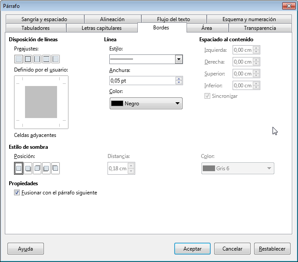Viewport: 298px width, 262px height.
Task: Choose the top and bottom borders preset
Action: pos(46,59)
